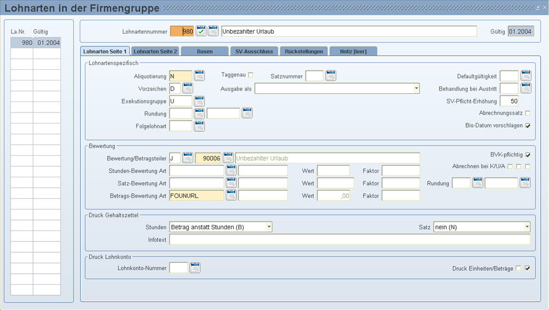Select row 980 in the La.Nr. list

[35, 42]
